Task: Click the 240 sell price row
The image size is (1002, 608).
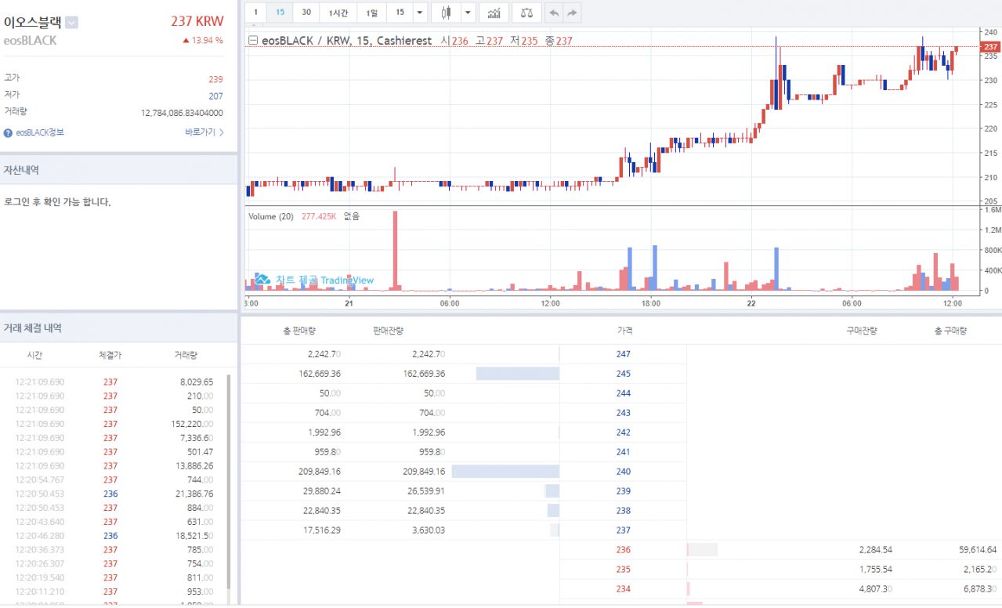Action: point(623,472)
